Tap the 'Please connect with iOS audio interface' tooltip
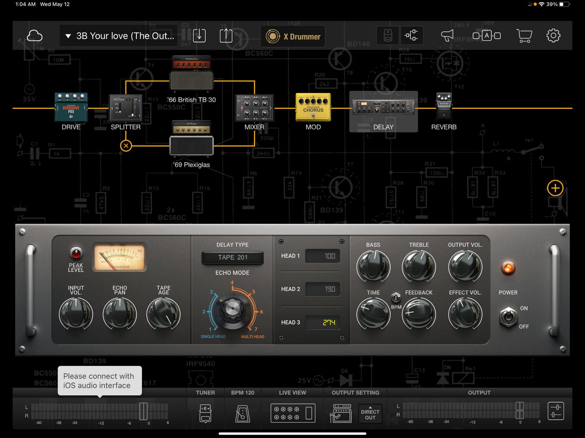 (x=99, y=381)
